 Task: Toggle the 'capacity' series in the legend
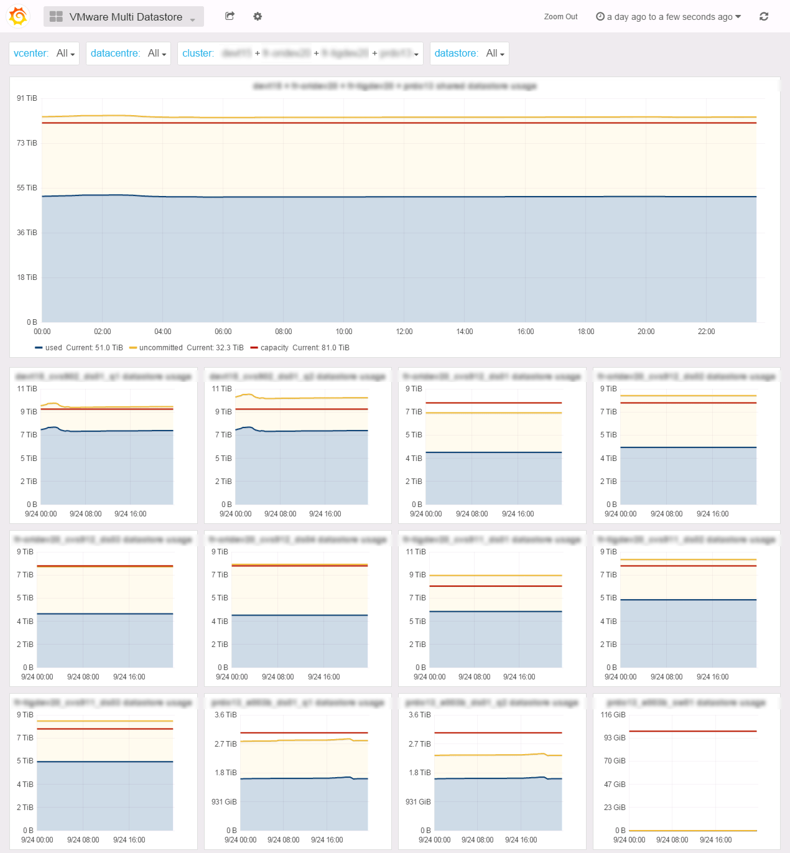pyautogui.click(x=274, y=348)
